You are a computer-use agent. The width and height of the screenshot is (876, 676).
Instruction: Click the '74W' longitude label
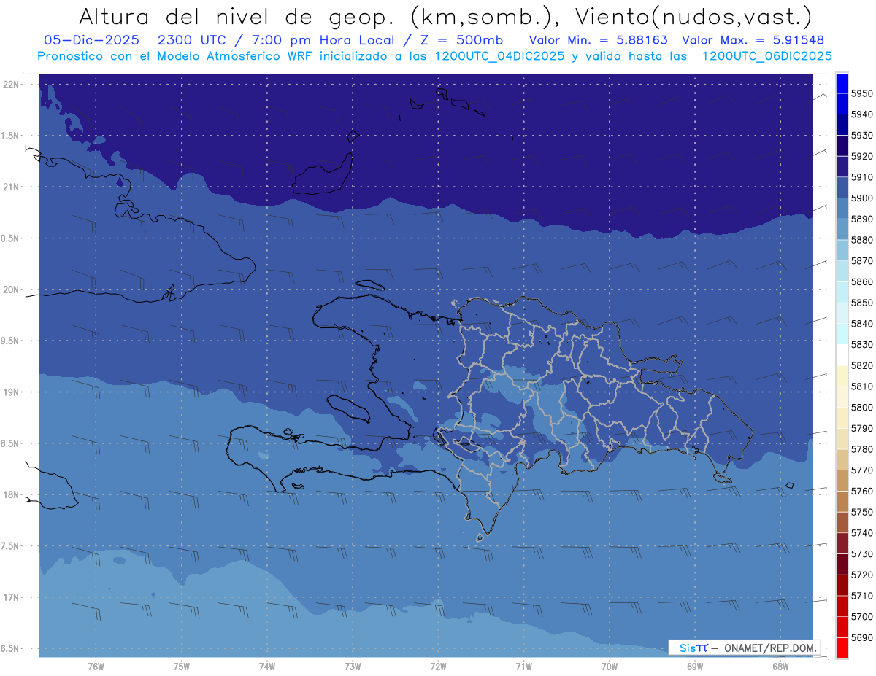point(267,666)
